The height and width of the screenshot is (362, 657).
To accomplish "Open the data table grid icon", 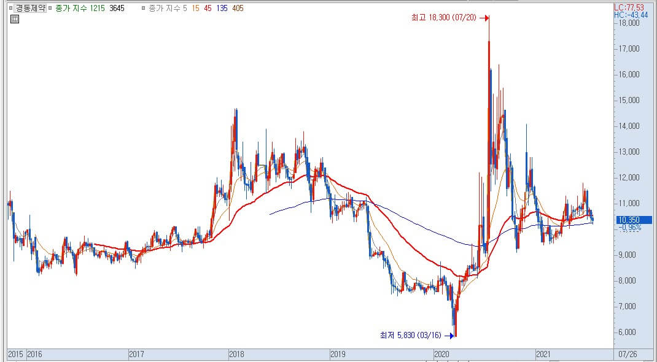I will tap(14, 19).
